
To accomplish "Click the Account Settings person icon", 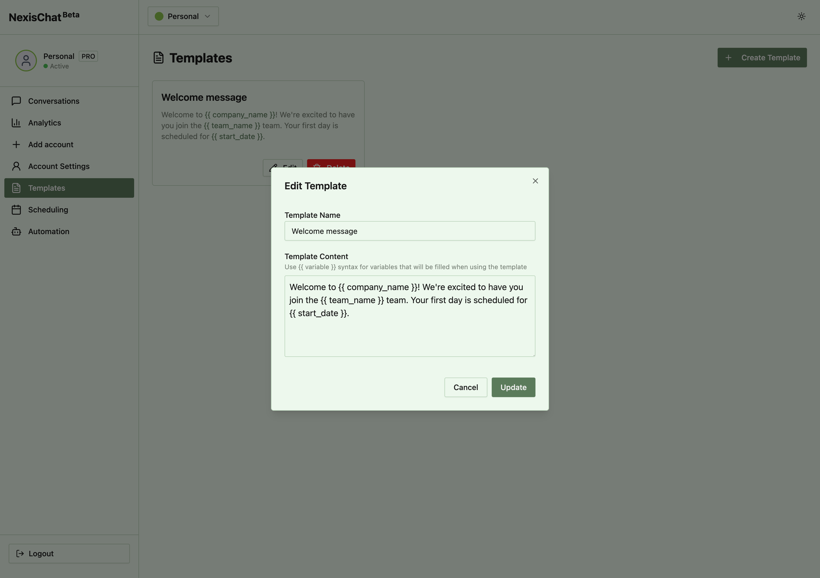I will point(16,167).
